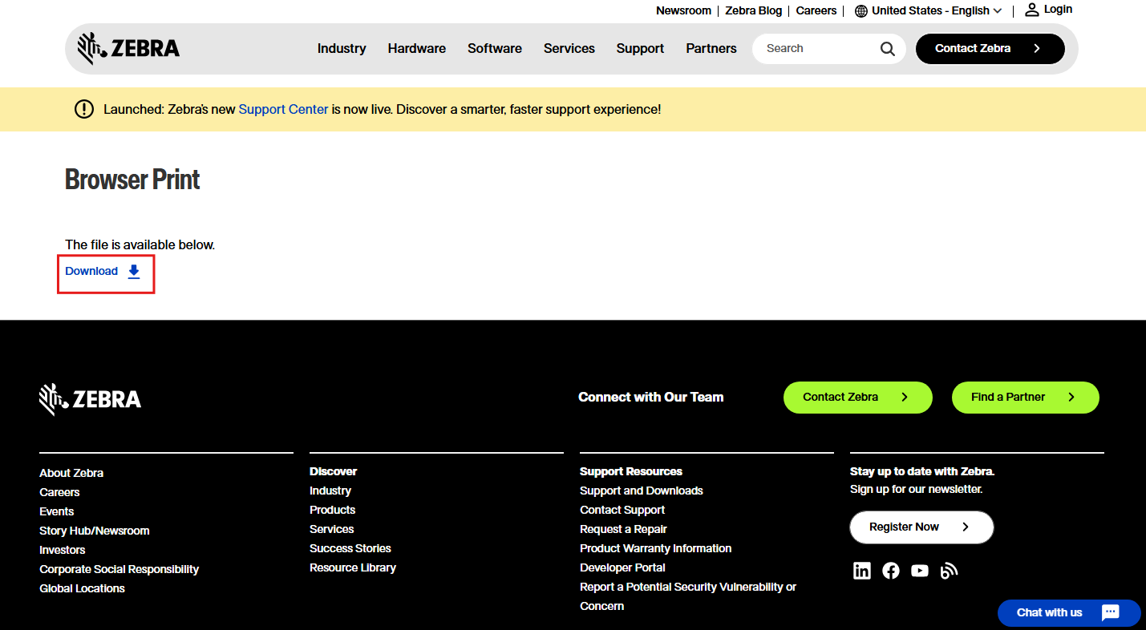The image size is (1146, 630).
Task: Open Zebra's YouTube channel icon
Action: pyautogui.click(x=920, y=571)
